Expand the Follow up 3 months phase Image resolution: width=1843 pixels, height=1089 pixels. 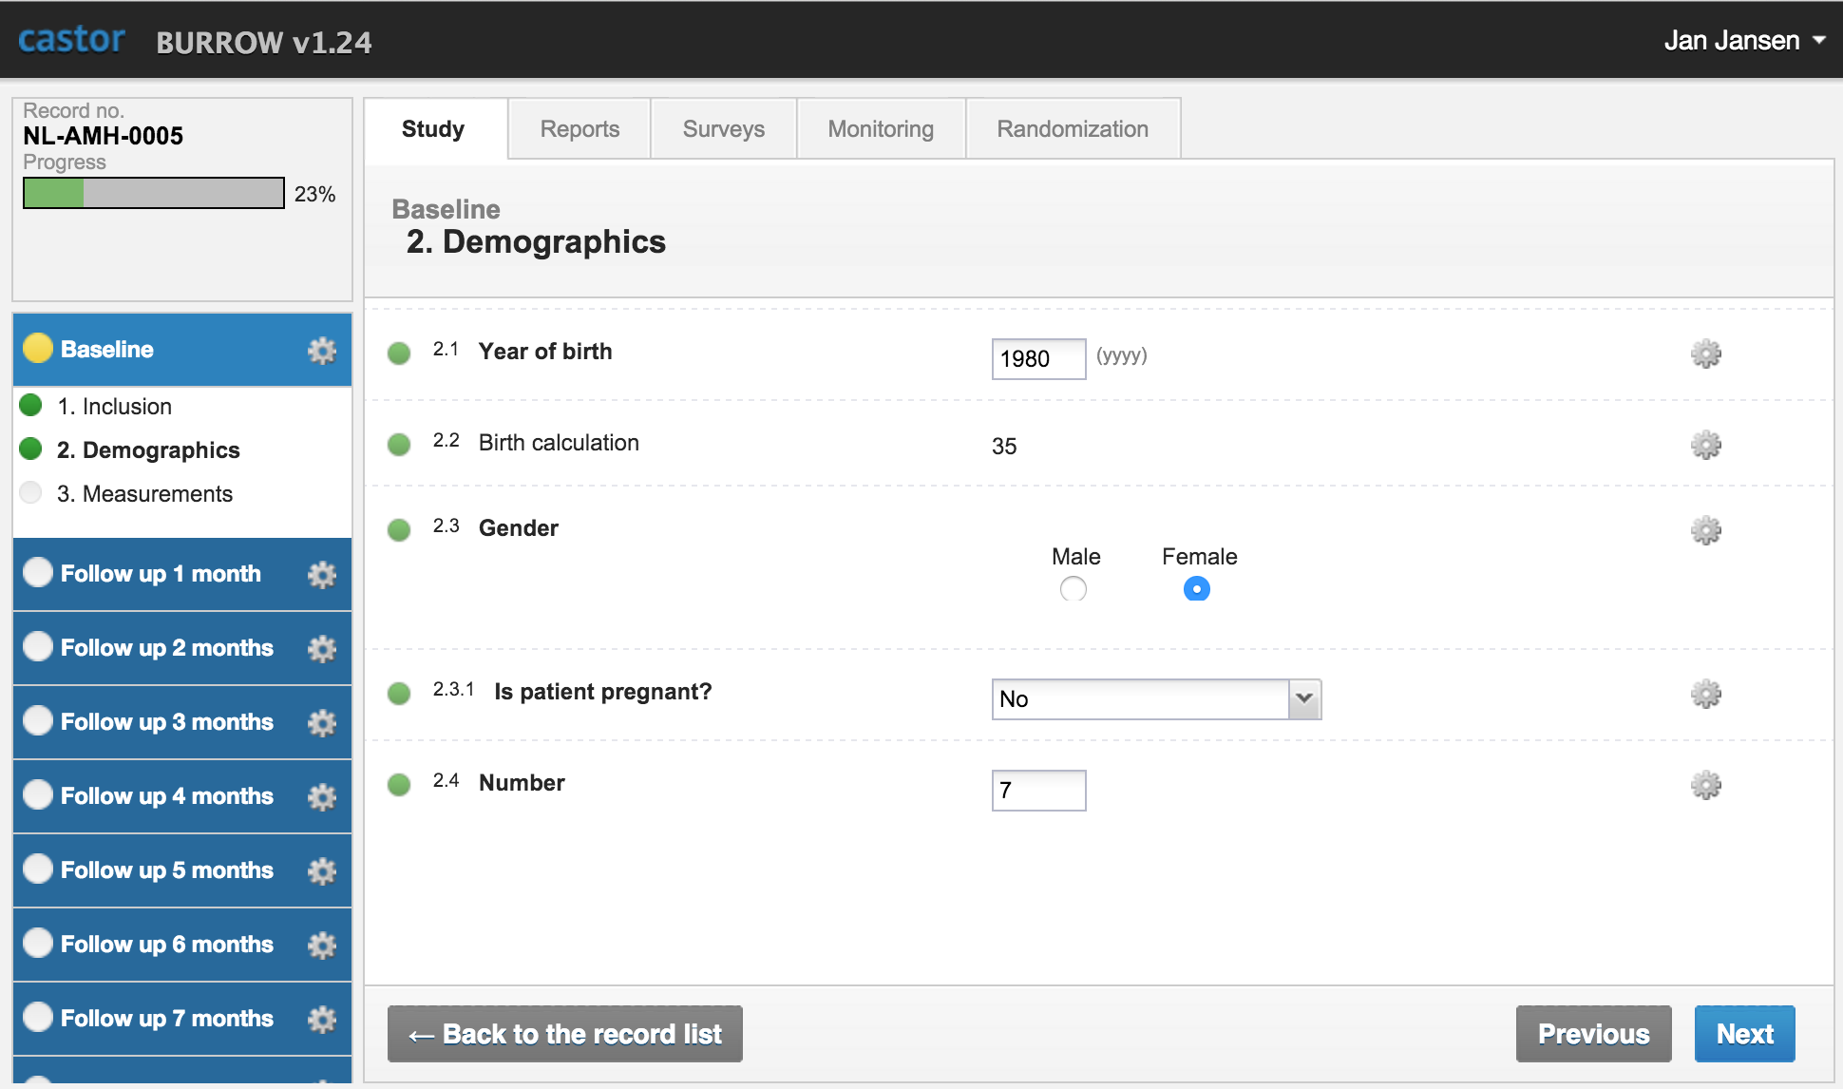167,722
